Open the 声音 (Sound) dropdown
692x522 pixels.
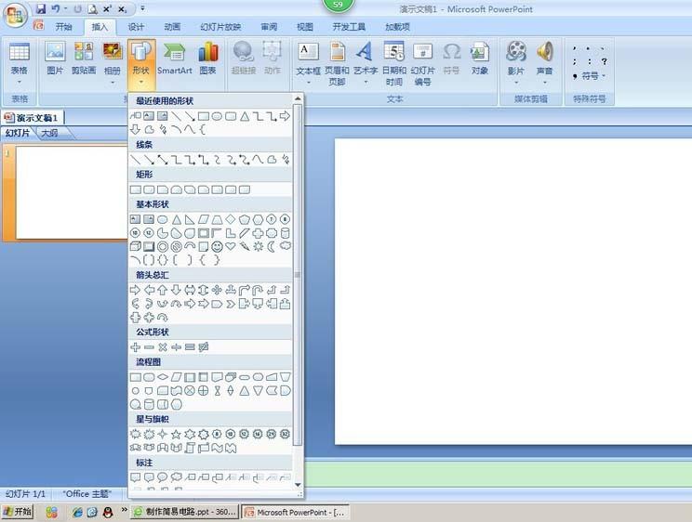click(544, 62)
